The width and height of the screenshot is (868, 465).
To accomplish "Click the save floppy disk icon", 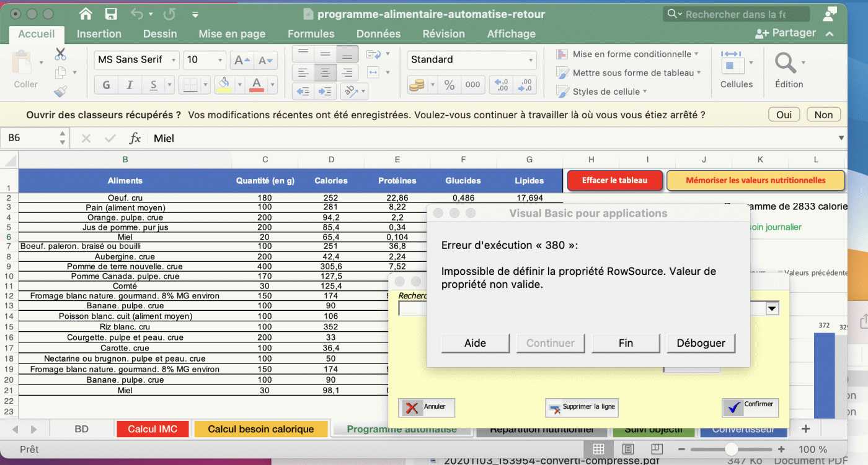I will [x=111, y=14].
